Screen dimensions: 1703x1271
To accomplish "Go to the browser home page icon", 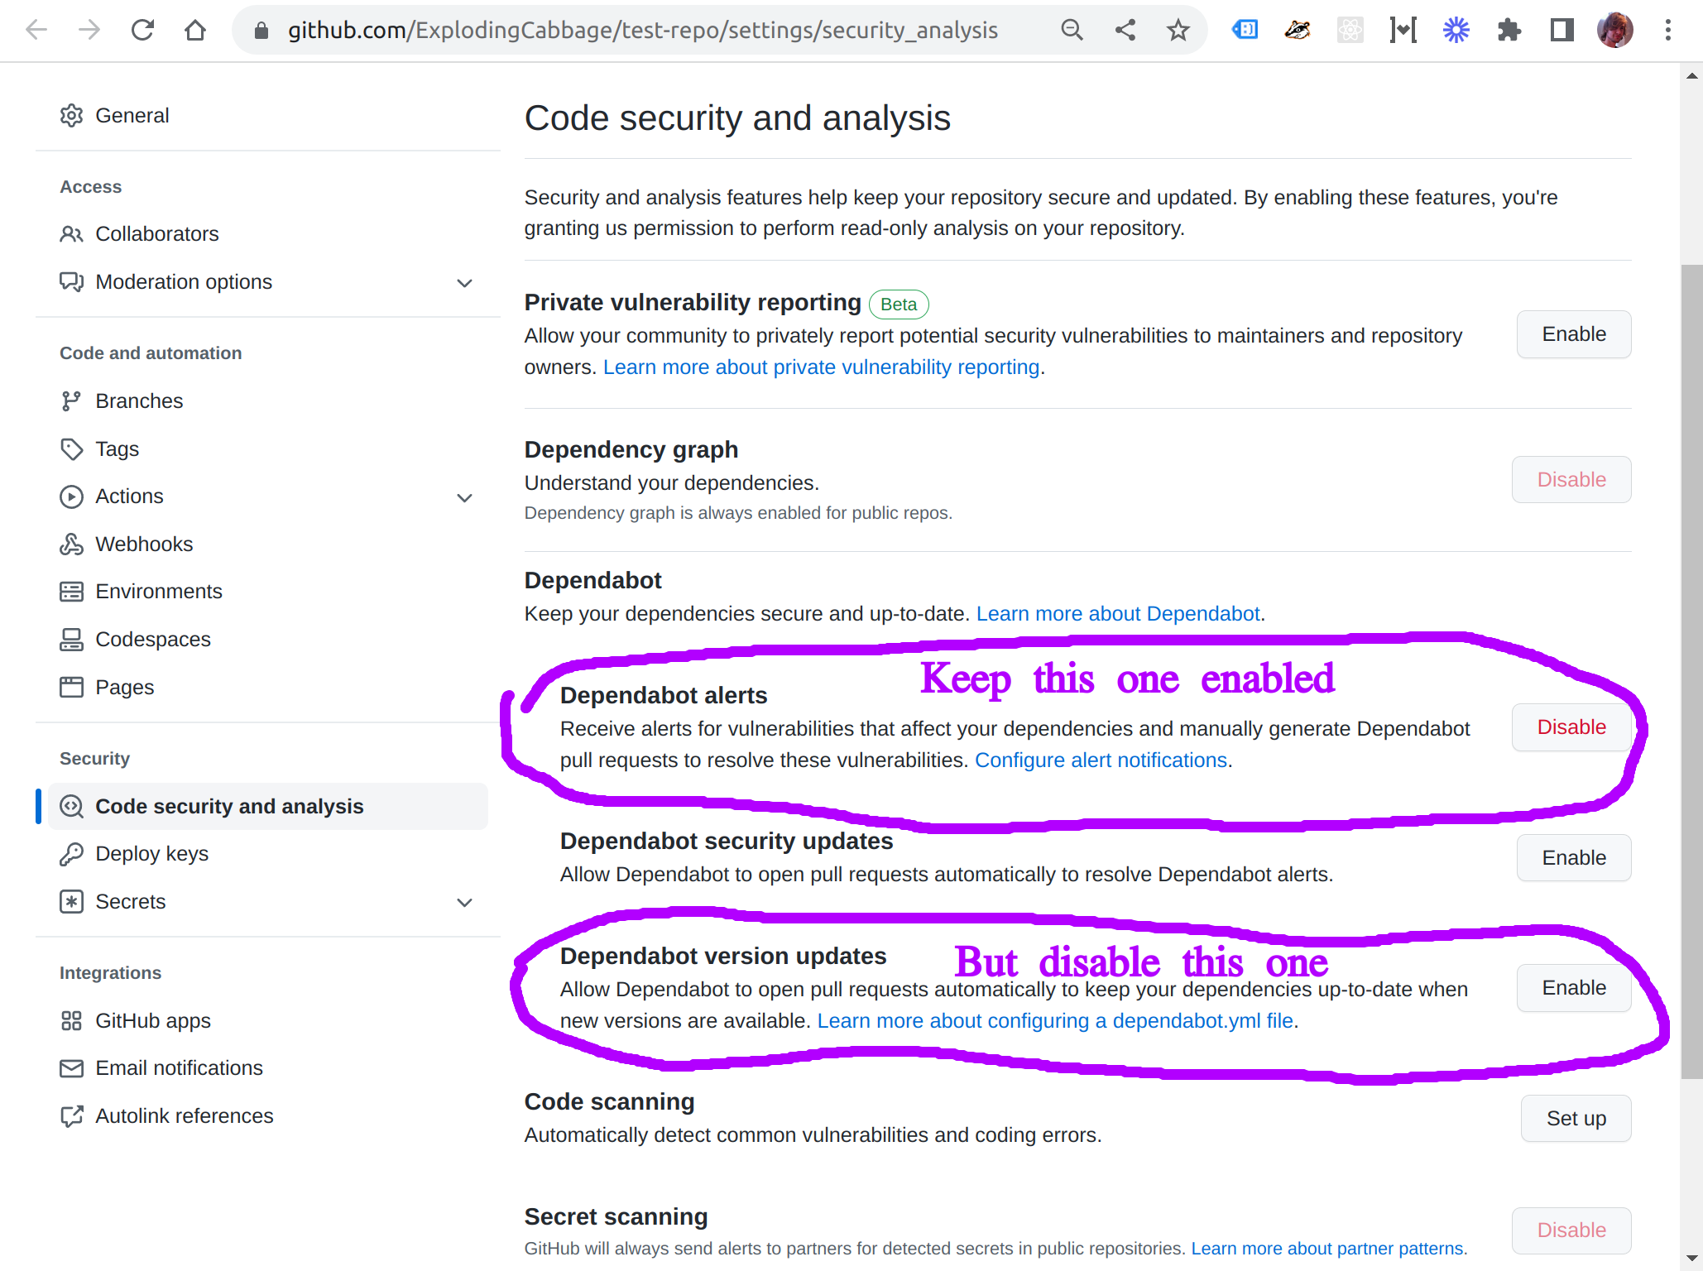I will point(195,31).
